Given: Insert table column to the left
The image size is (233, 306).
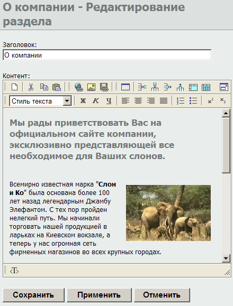Looking at the screenshot, I should click(142, 87).
